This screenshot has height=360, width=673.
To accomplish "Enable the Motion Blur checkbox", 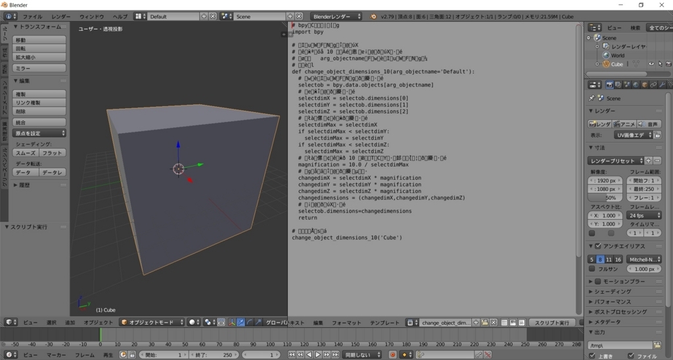I will click(598, 281).
